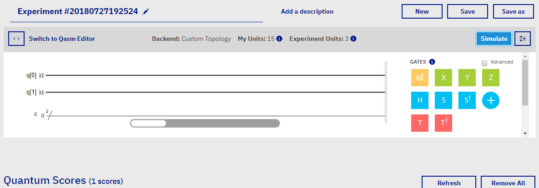The height and width of the screenshot is (188, 539).
Task: Click the Save as button
Action: [x=513, y=11]
